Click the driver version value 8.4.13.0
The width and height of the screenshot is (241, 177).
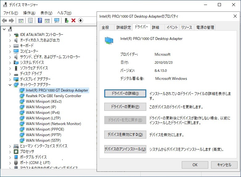(x=161, y=71)
